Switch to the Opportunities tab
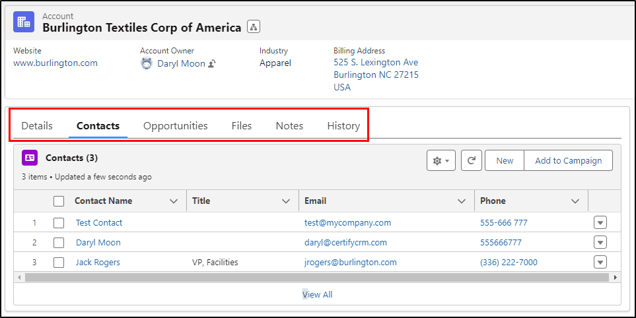The image size is (636, 318). (176, 125)
